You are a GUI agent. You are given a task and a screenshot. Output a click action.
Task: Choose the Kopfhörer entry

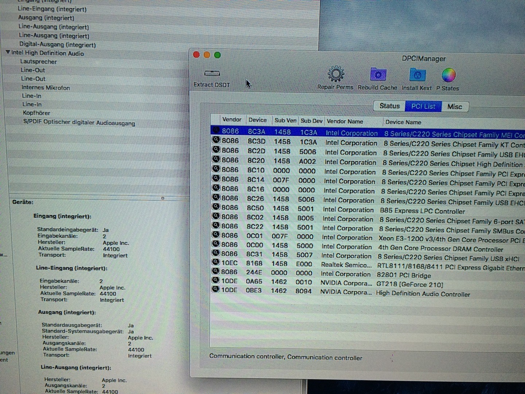(x=36, y=113)
